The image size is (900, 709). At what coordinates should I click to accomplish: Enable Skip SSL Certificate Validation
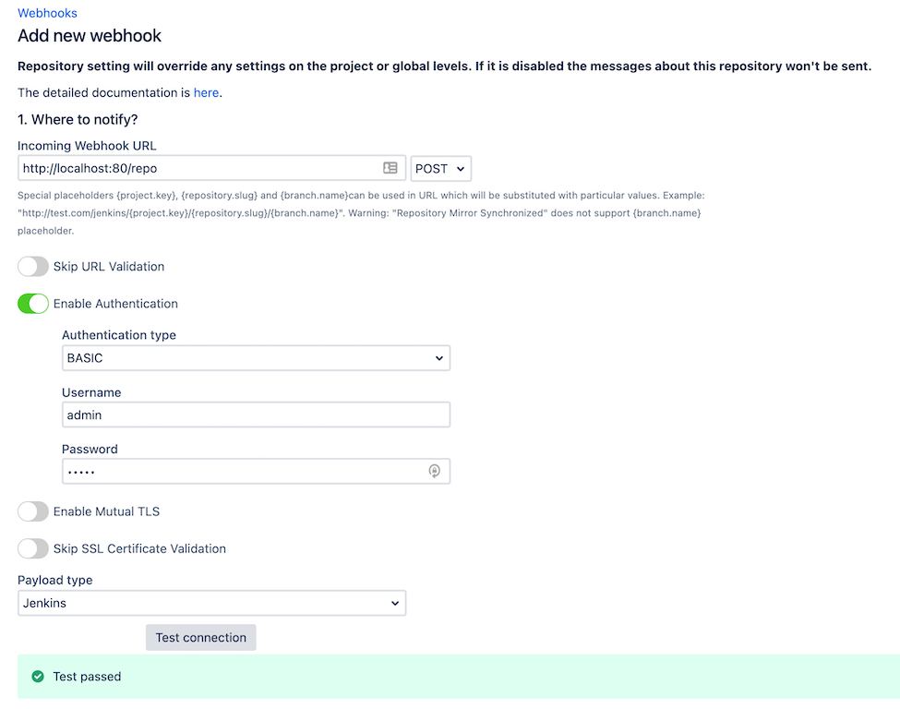[33, 548]
